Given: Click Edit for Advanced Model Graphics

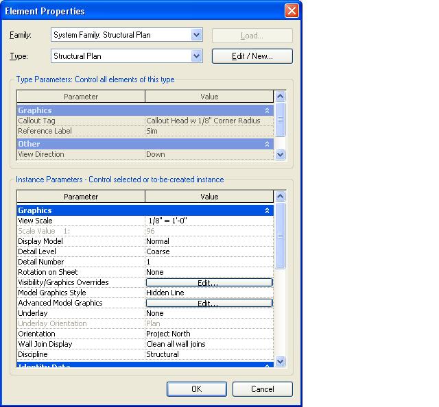Looking at the screenshot, I should (209, 303).
